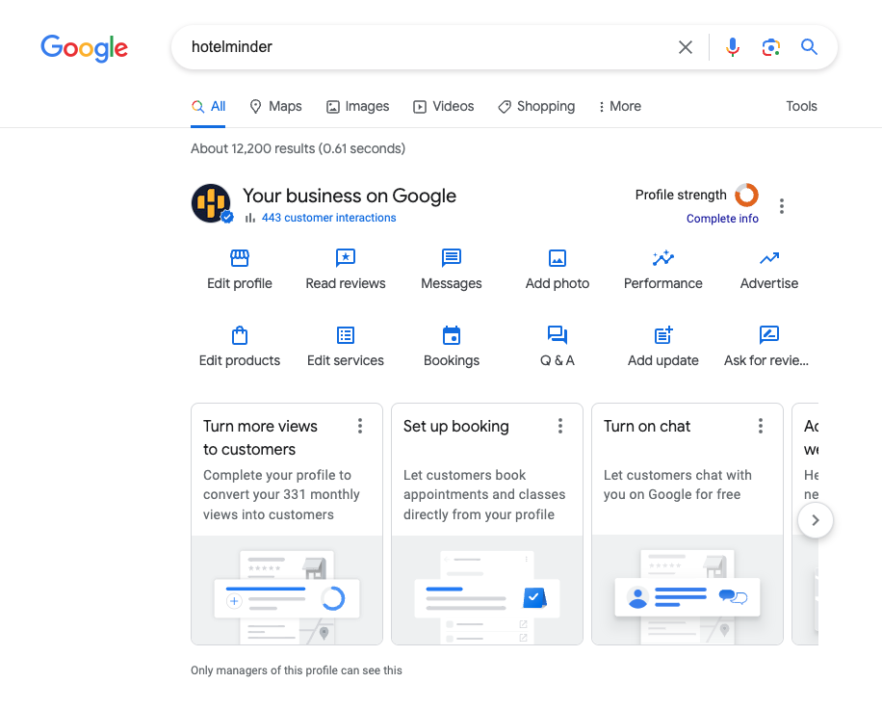
Task: Click the Set up booking card illustration
Action: click(487, 591)
